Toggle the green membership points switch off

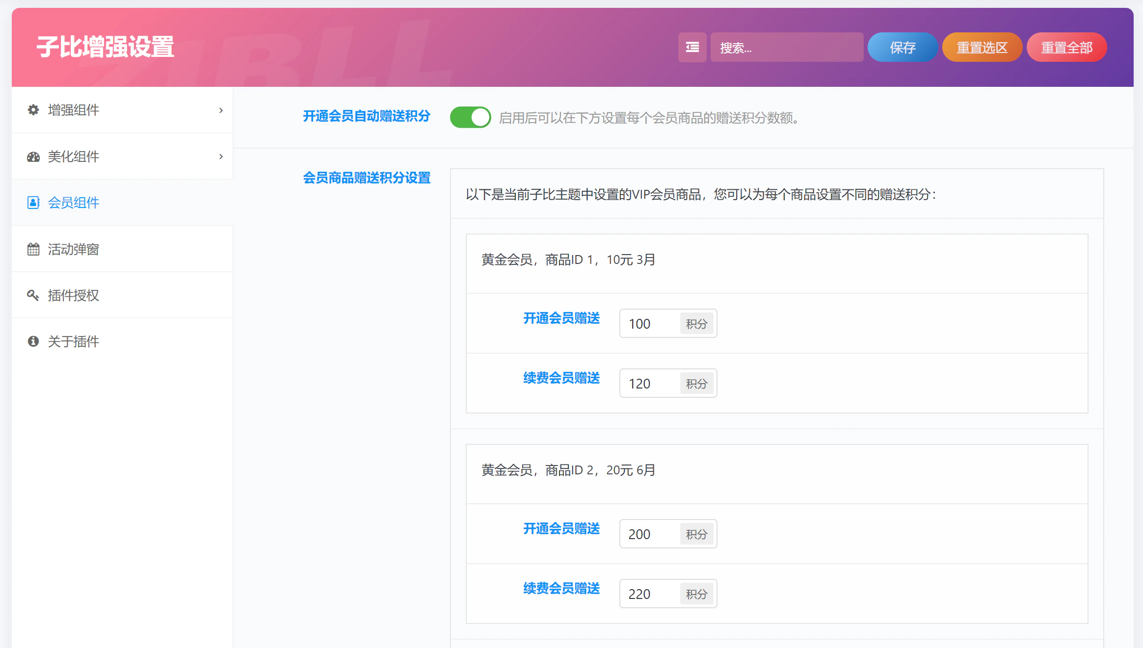click(470, 117)
